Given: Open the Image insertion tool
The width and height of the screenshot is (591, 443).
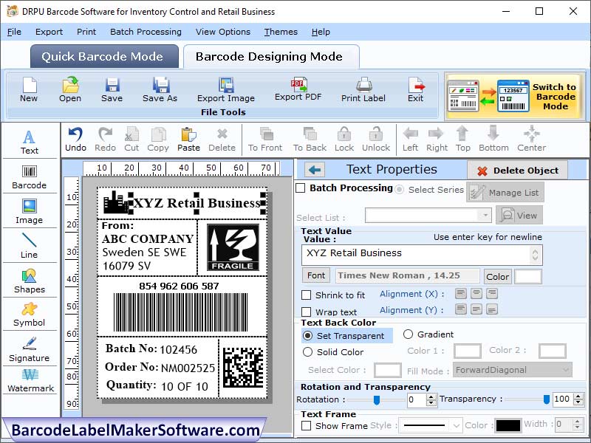Looking at the screenshot, I should click(x=30, y=210).
